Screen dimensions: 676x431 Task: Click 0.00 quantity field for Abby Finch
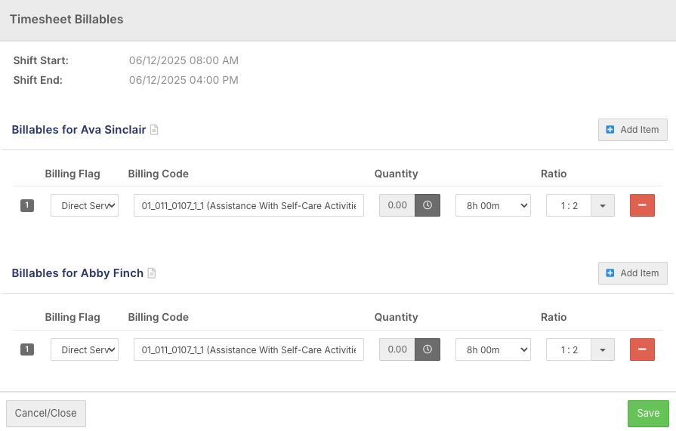tap(397, 349)
